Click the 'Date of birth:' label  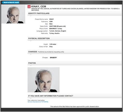coord(44,26)
